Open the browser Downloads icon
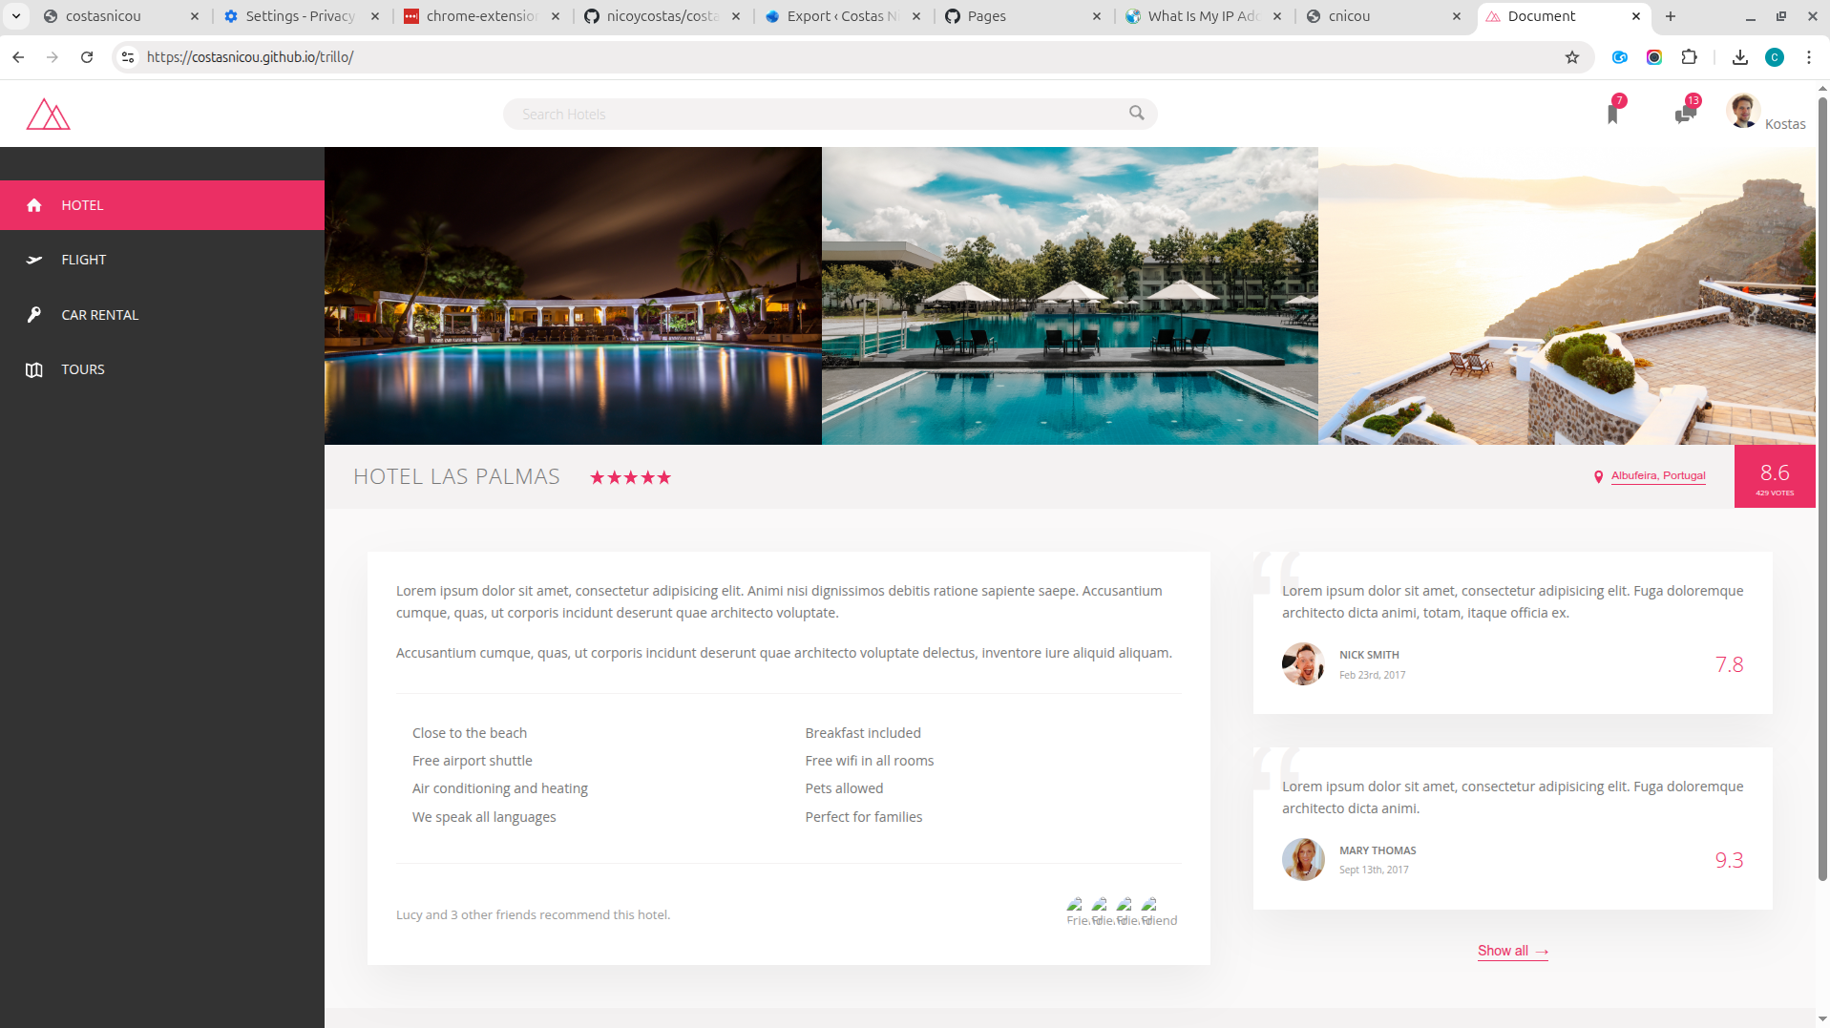Screen dimensions: 1830x1028 click(1739, 57)
